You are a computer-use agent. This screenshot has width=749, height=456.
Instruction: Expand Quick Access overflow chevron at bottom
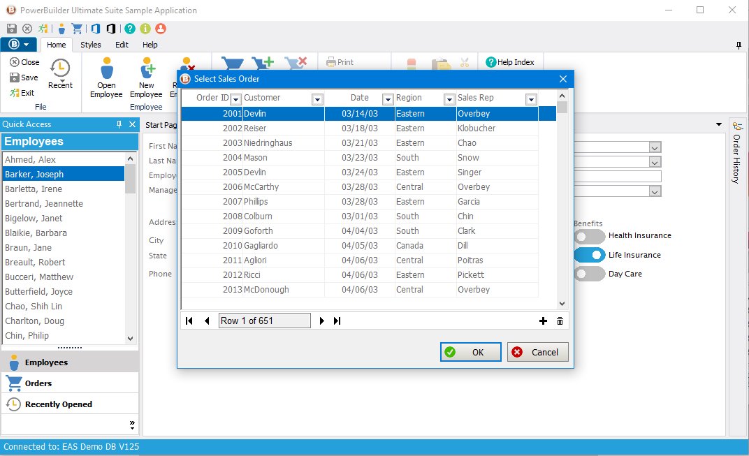pyautogui.click(x=132, y=425)
